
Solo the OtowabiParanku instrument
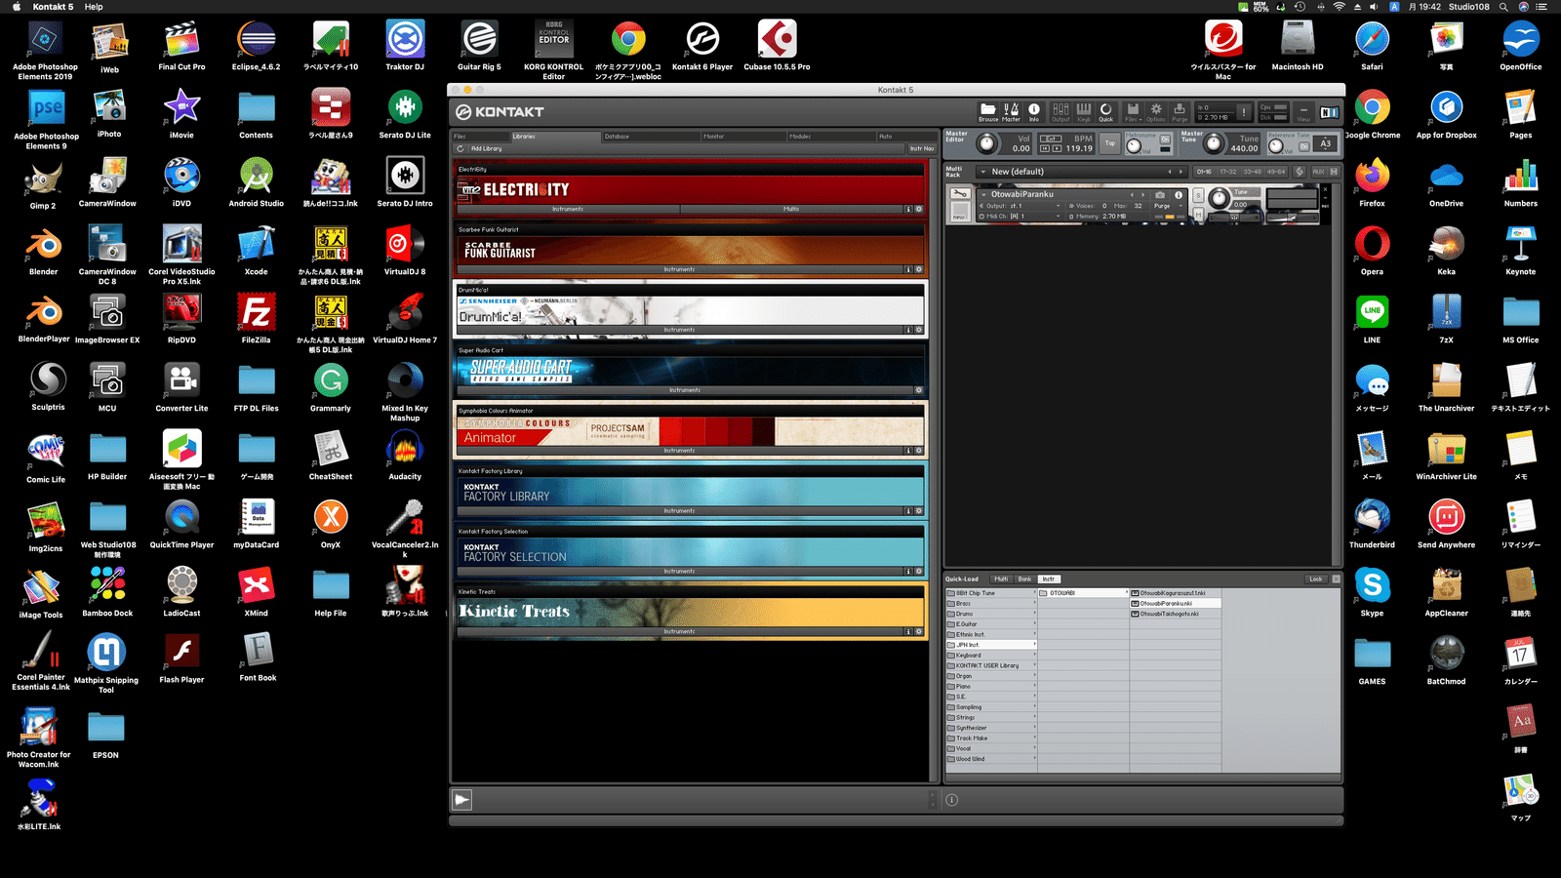[1198, 195]
